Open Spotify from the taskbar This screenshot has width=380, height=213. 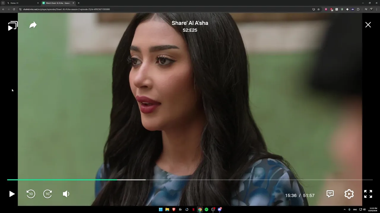[x=206, y=209]
